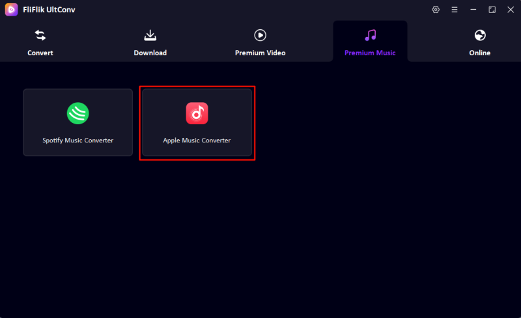The height and width of the screenshot is (318, 521).
Task: Maximize the UltConv window
Action: (492, 10)
